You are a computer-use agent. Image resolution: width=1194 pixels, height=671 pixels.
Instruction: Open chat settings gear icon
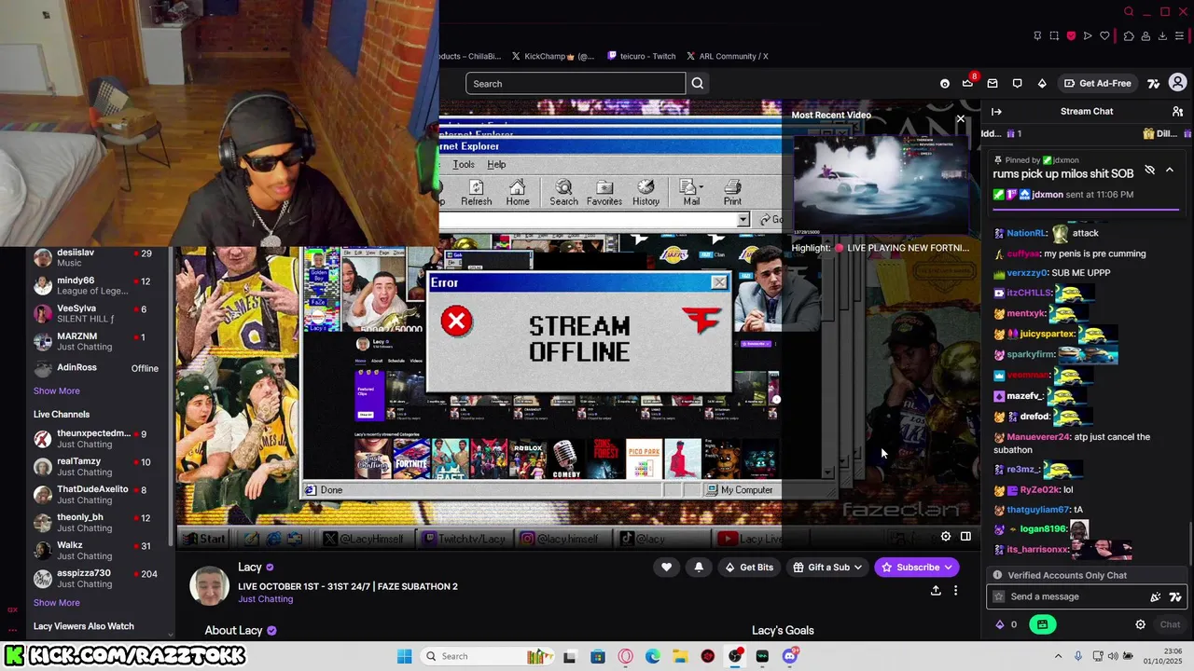pos(1140,624)
